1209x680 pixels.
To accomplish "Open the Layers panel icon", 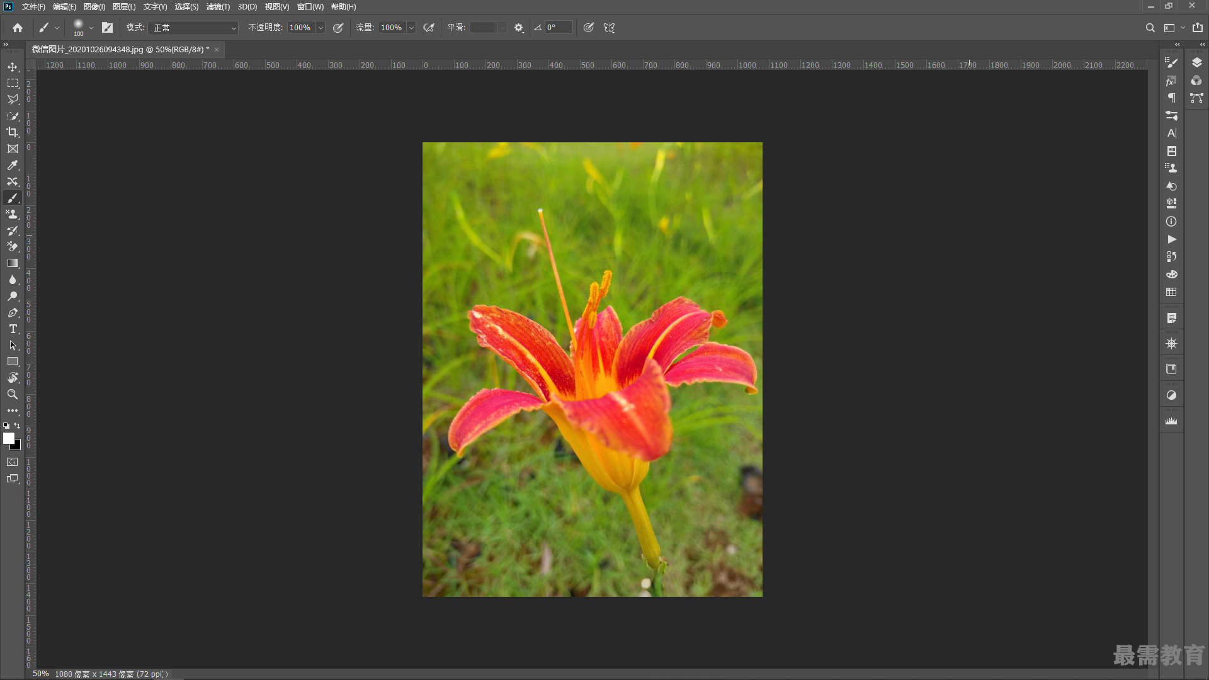I will click(x=1196, y=62).
